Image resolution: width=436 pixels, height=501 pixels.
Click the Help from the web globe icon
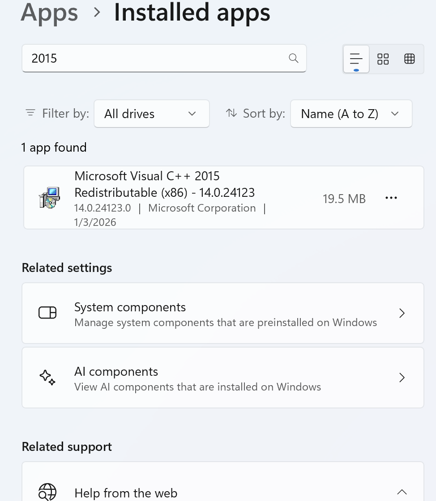(x=47, y=492)
